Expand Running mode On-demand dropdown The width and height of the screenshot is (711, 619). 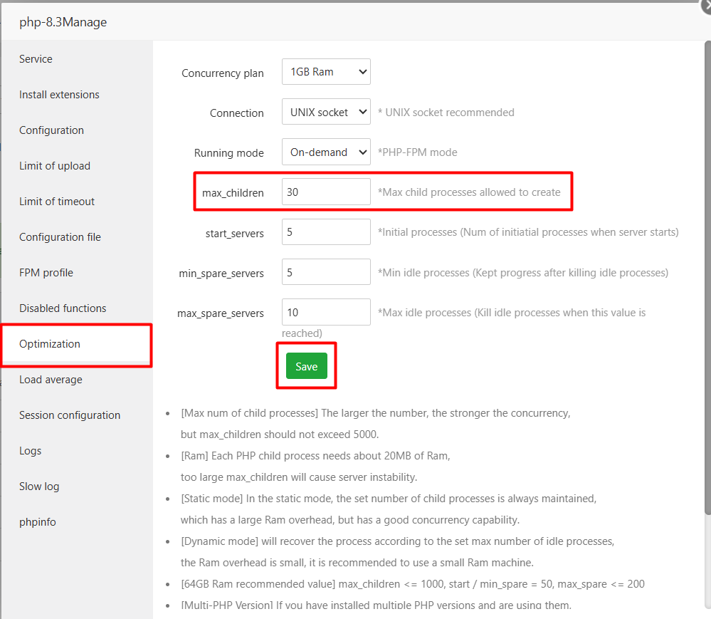tap(326, 152)
